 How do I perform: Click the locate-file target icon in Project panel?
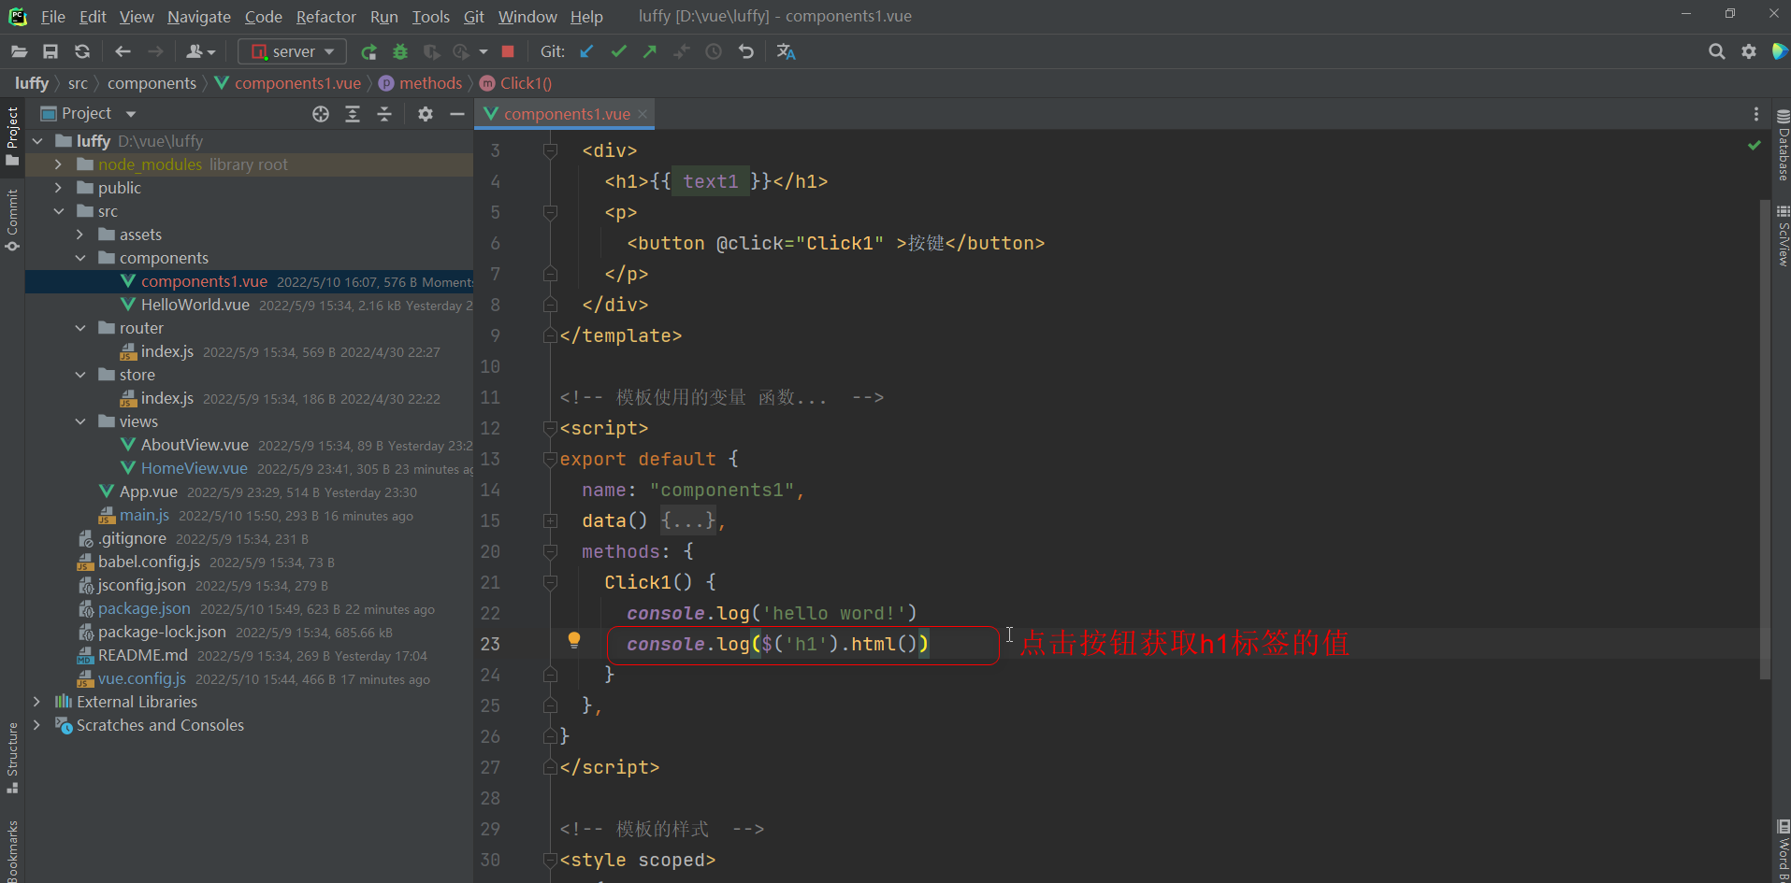(x=321, y=114)
